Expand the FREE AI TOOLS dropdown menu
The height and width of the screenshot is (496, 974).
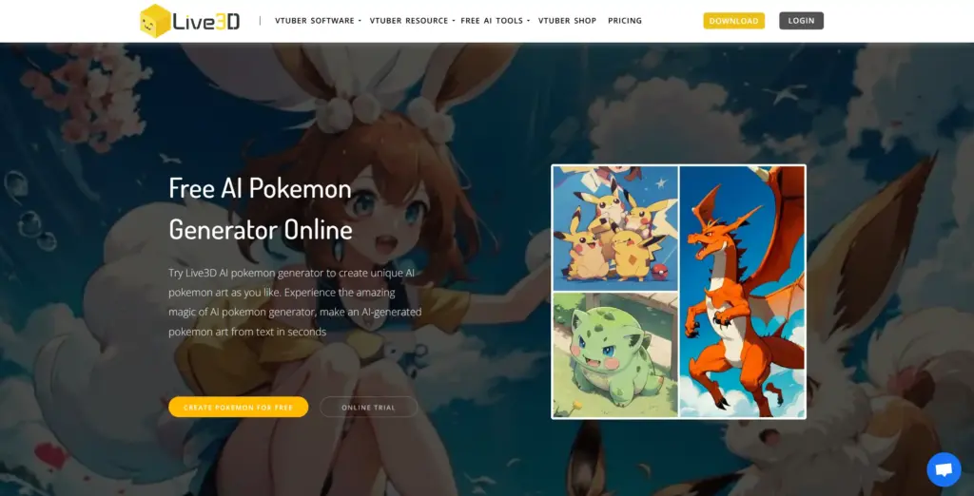pos(495,21)
